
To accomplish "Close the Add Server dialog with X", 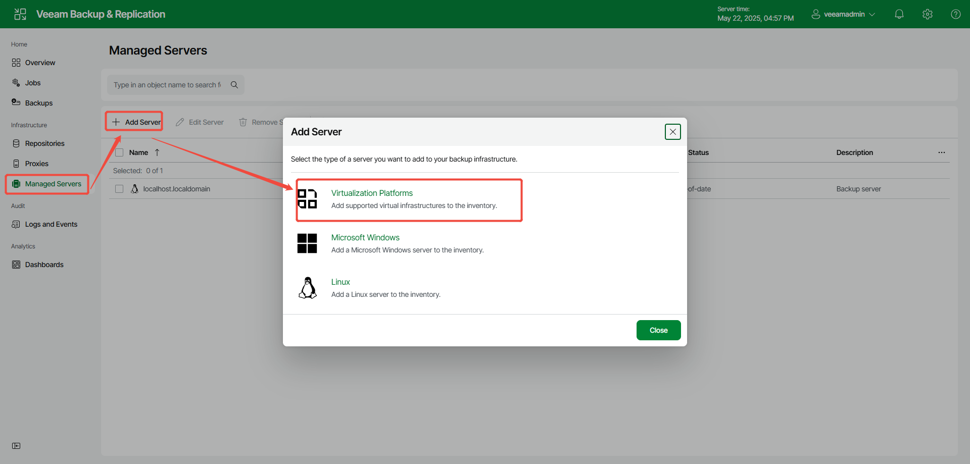I will [x=673, y=132].
